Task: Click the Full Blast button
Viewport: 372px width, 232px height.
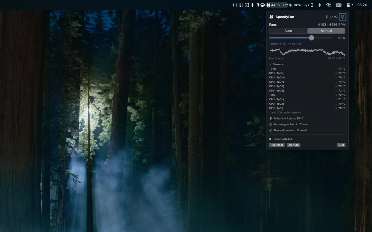Action: [x=277, y=145]
